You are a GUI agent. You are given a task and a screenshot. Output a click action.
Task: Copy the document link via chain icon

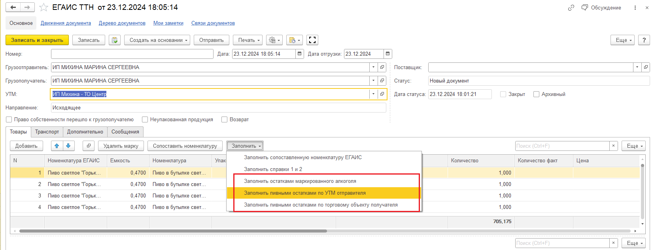pos(571,8)
